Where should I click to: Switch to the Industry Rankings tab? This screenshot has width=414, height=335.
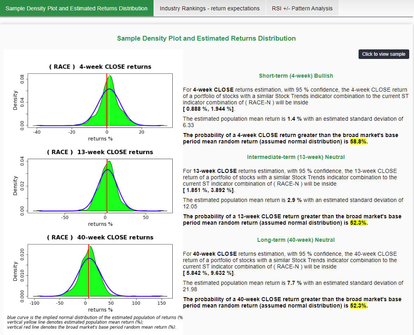[x=209, y=8]
